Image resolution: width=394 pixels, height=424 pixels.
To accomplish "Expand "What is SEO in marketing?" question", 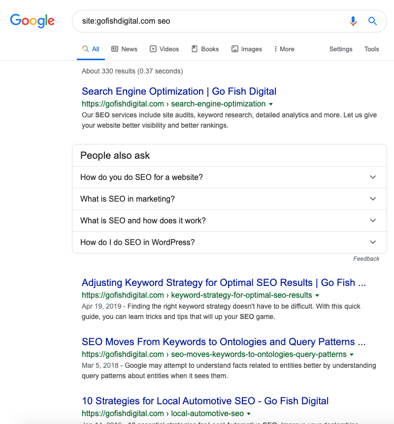I will click(373, 199).
